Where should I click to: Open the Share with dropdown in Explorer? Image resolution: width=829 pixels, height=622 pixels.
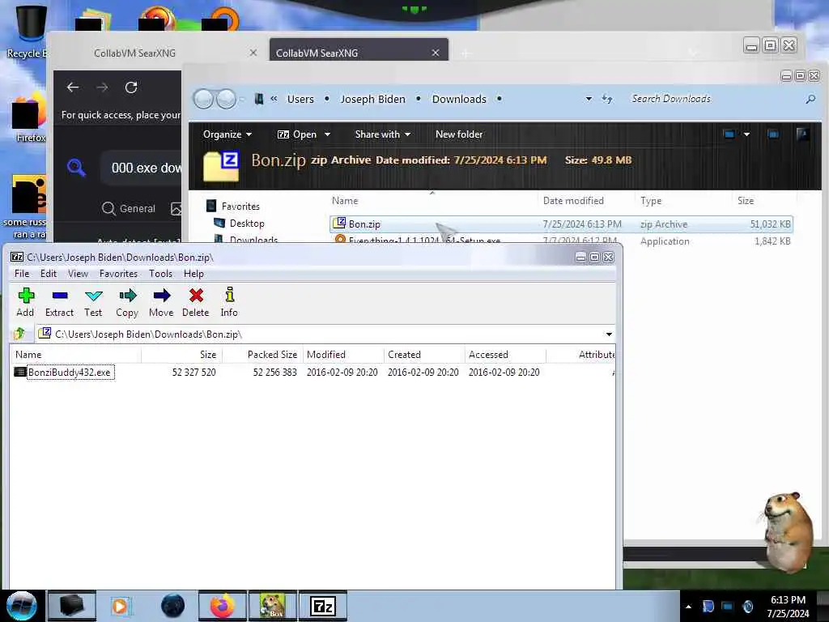[383, 134]
